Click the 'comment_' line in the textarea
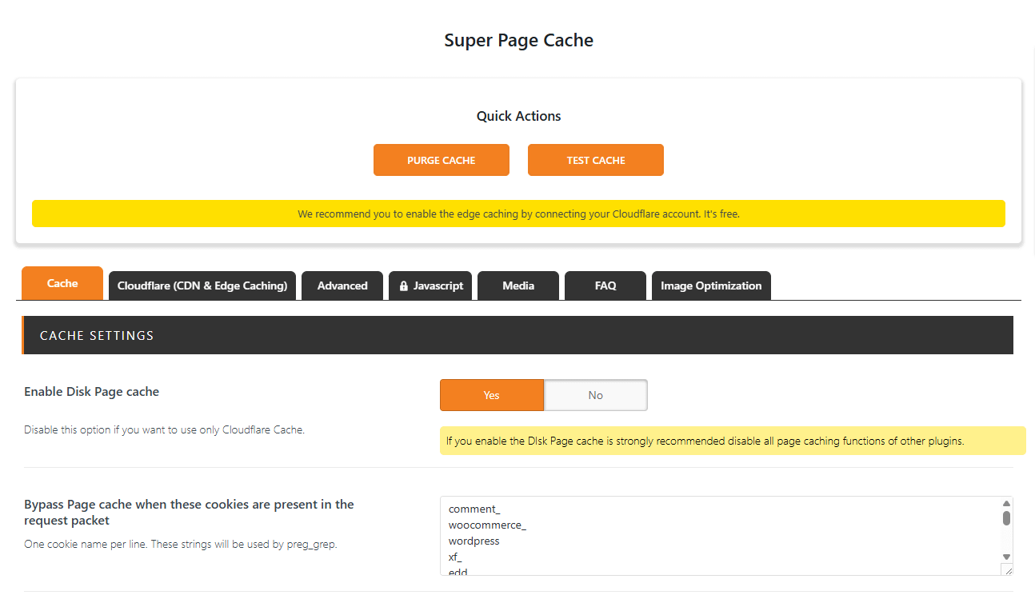This screenshot has height=607, width=1035. pos(474,509)
